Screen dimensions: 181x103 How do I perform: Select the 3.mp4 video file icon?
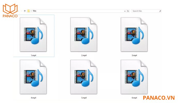click(x=134, y=35)
